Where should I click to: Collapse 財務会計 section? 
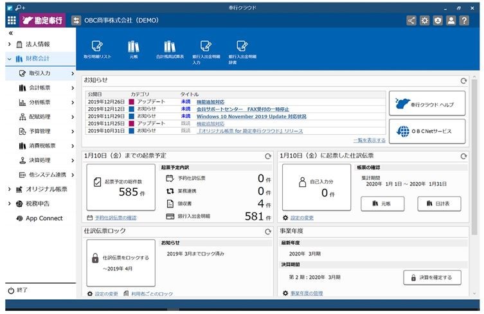[10, 58]
